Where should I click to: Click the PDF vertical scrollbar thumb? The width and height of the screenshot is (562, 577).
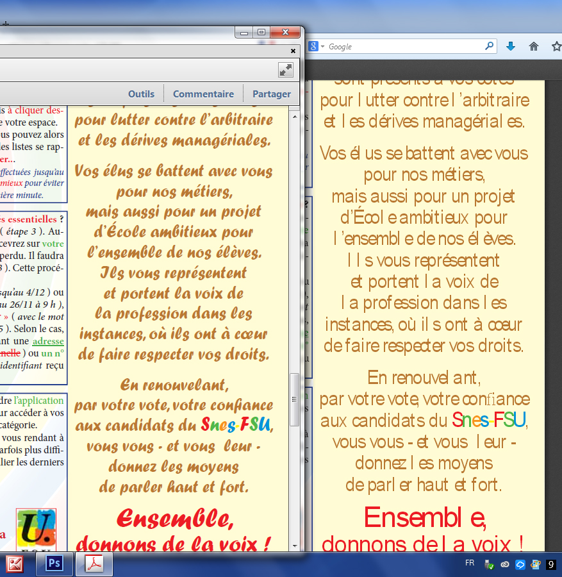(295, 399)
